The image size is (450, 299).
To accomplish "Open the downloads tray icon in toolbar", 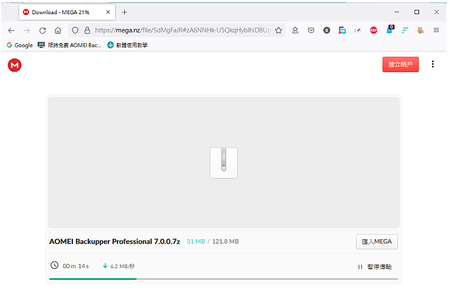I will tap(295, 30).
